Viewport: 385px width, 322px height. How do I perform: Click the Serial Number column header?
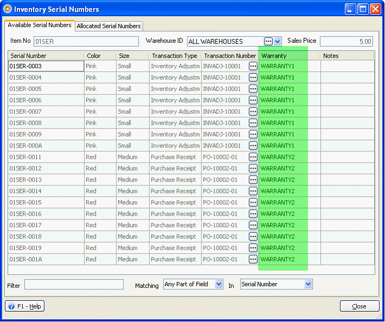pyautogui.click(x=46, y=56)
